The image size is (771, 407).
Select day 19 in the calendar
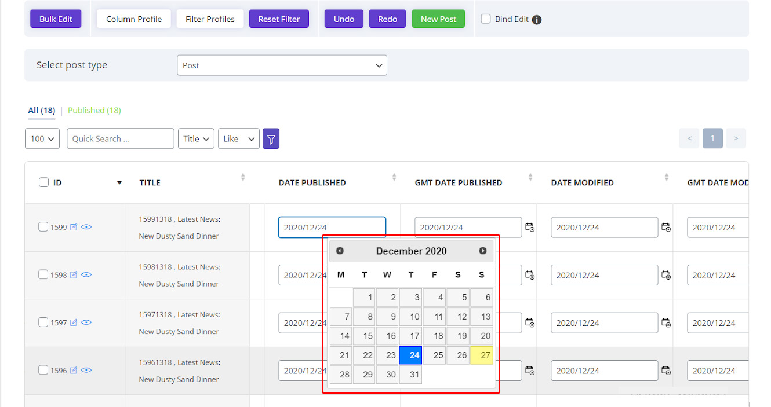[x=458, y=336]
